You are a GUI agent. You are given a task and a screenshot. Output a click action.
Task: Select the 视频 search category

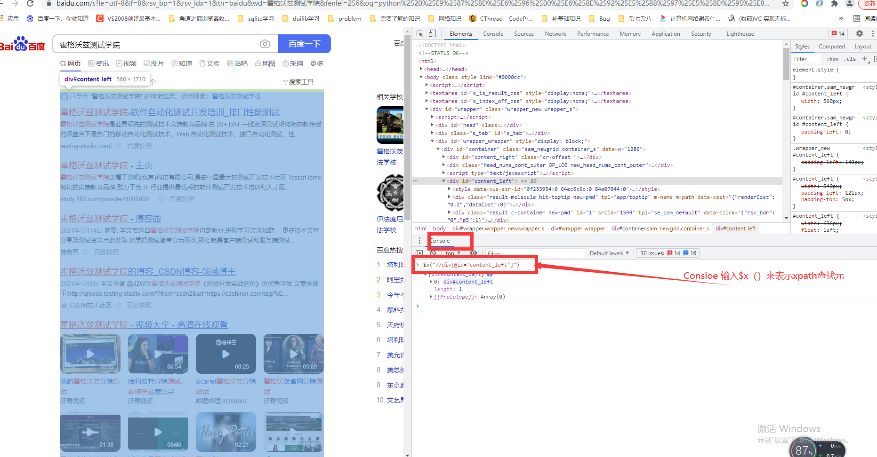click(126, 63)
